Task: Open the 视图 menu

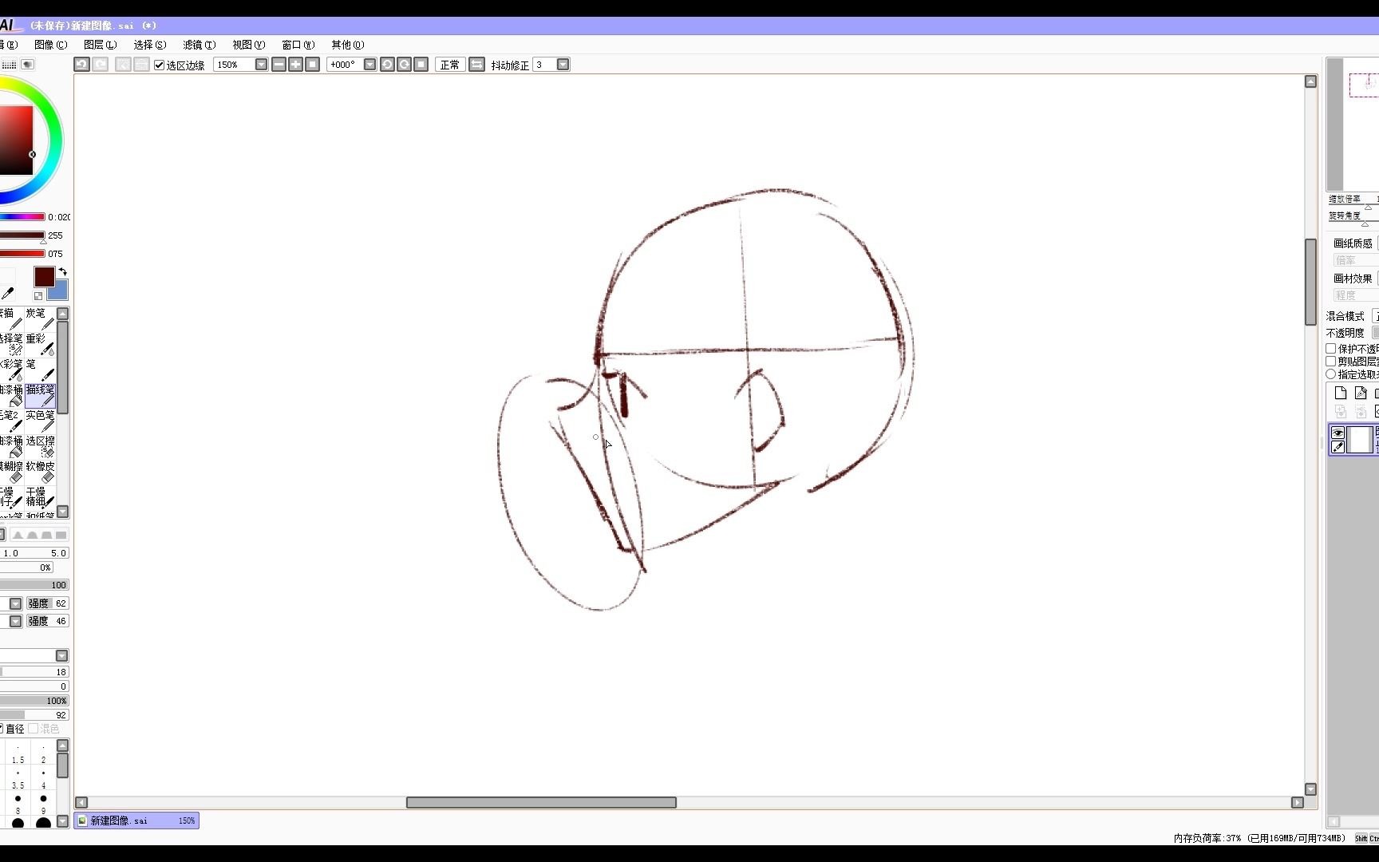Action: click(248, 45)
